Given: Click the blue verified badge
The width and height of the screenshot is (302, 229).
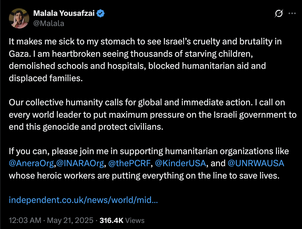Looking at the screenshot, I should coord(101,13).
